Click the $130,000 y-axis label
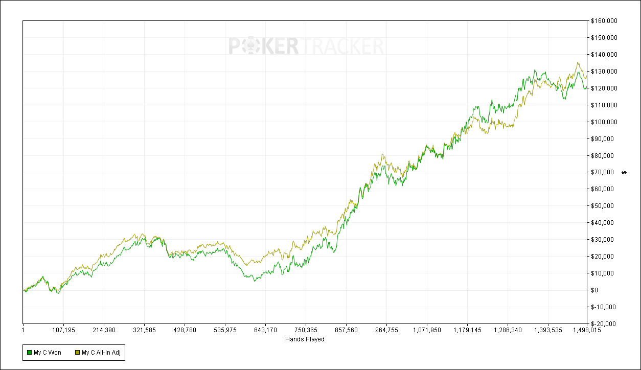 tap(604, 72)
